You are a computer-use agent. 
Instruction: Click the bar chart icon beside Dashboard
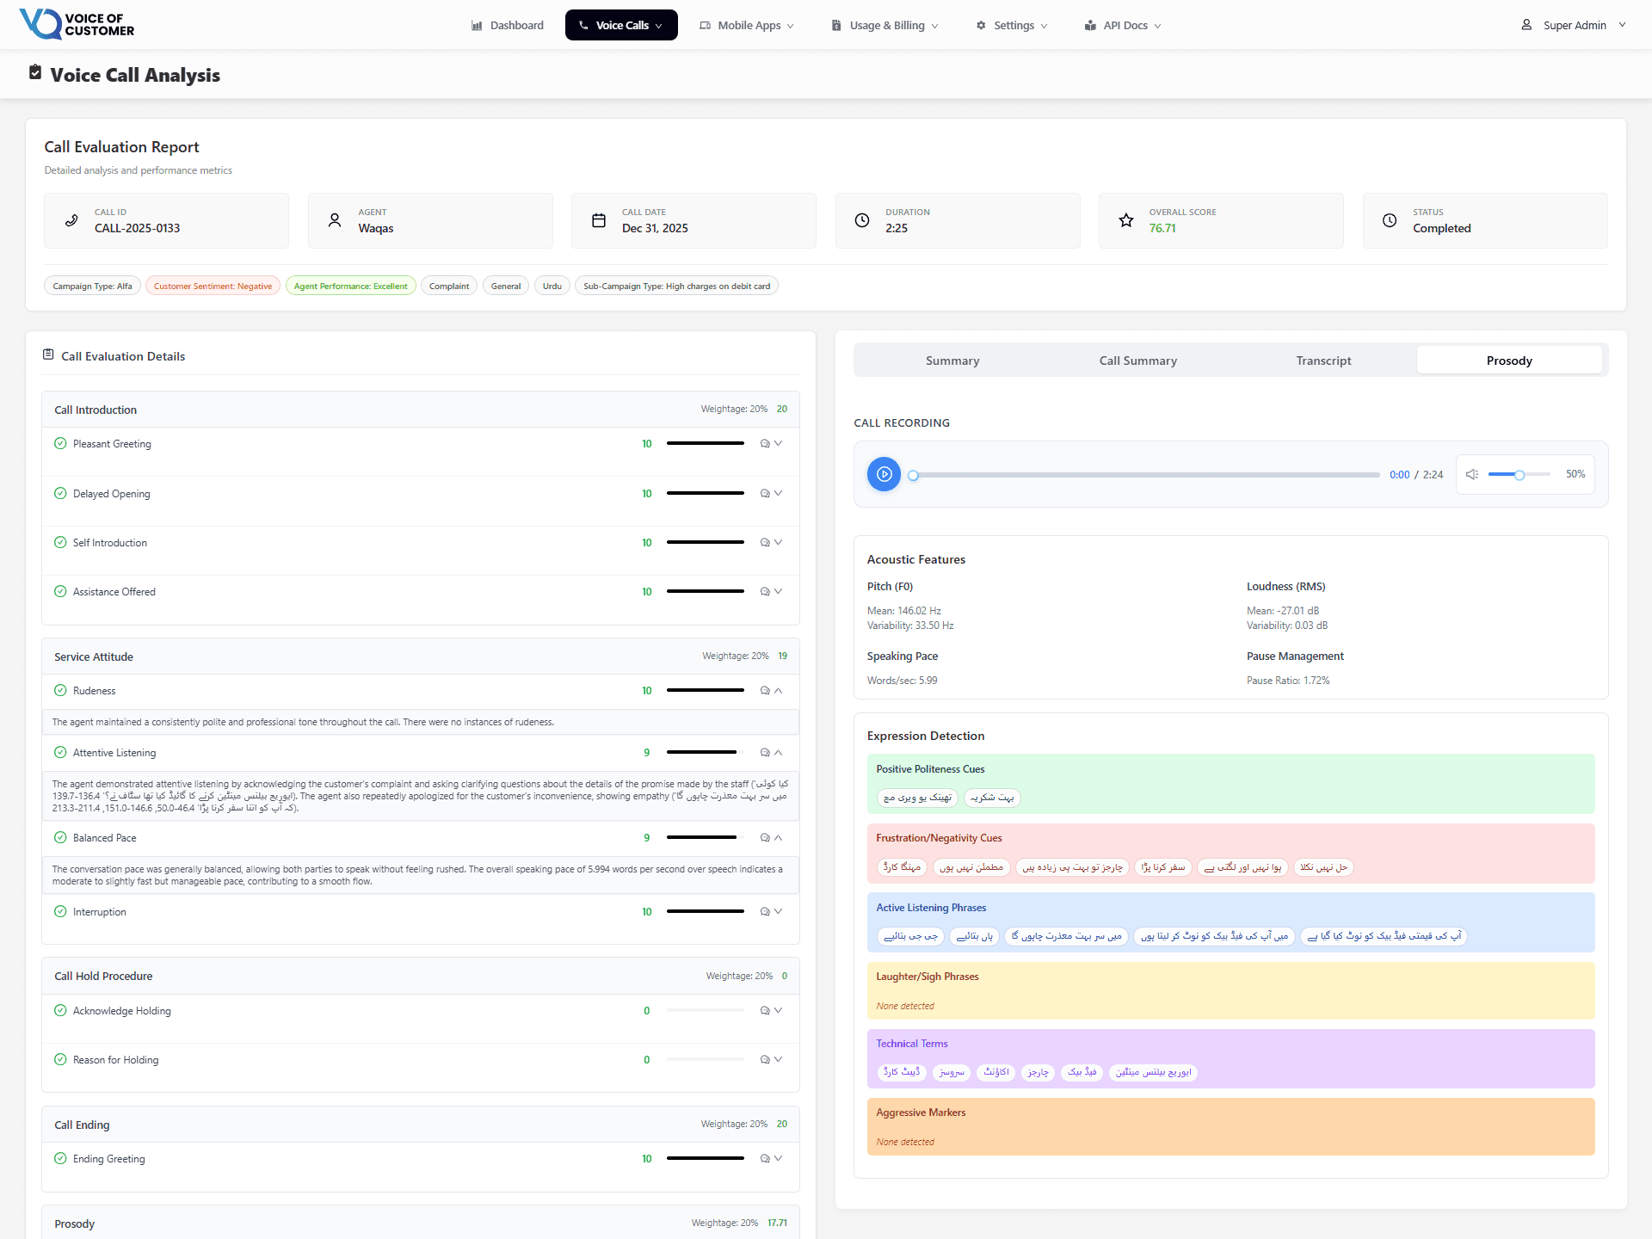coord(477,25)
